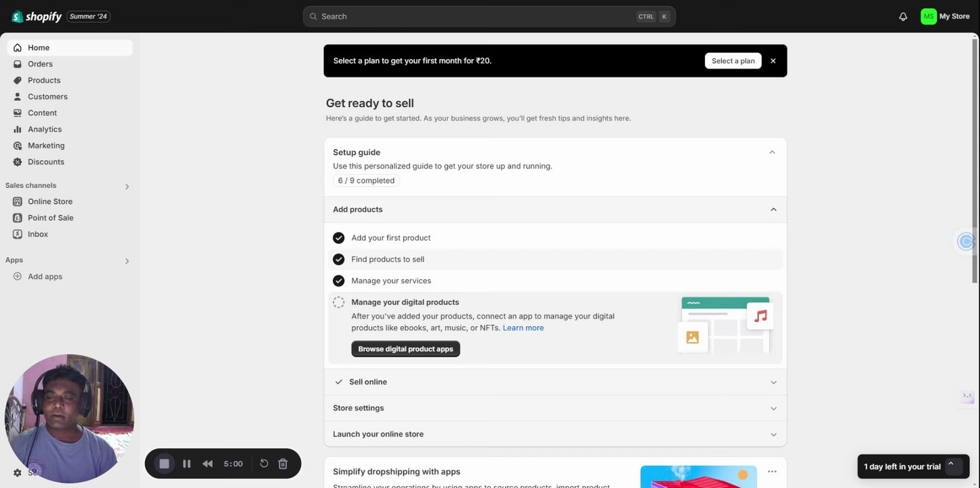Click Browse digital product apps button

(405, 349)
